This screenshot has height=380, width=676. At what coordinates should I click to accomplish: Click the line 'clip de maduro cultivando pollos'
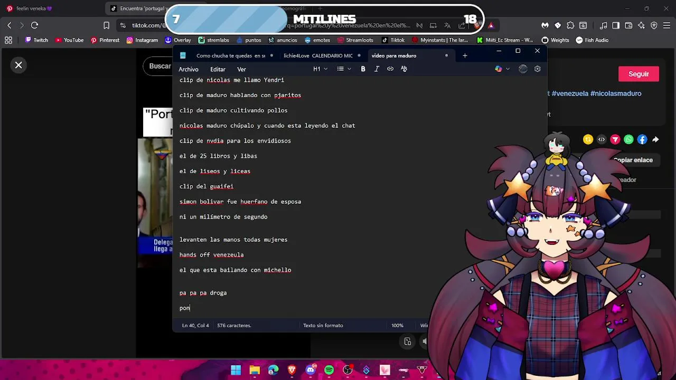click(x=233, y=110)
